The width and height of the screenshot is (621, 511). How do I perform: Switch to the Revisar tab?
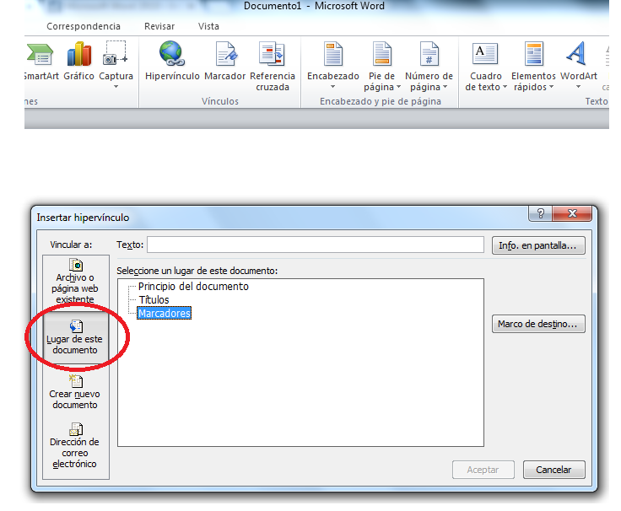pyautogui.click(x=159, y=26)
